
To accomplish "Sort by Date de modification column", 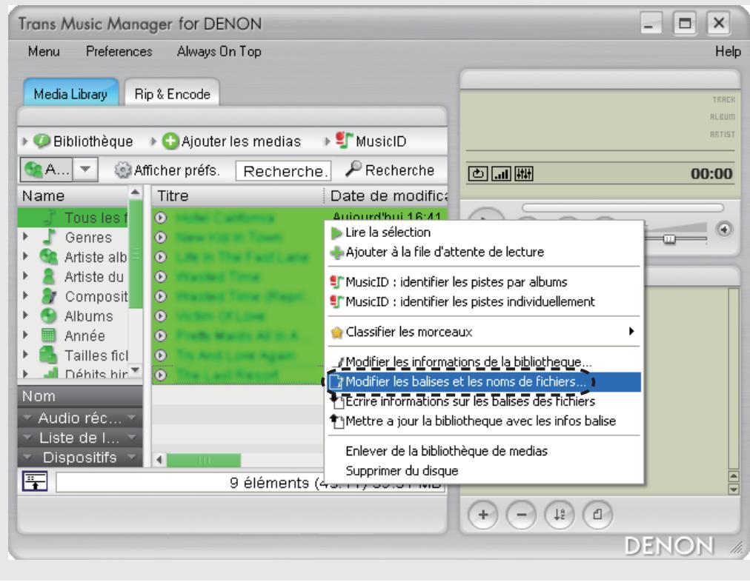I will (x=386, y=196).
